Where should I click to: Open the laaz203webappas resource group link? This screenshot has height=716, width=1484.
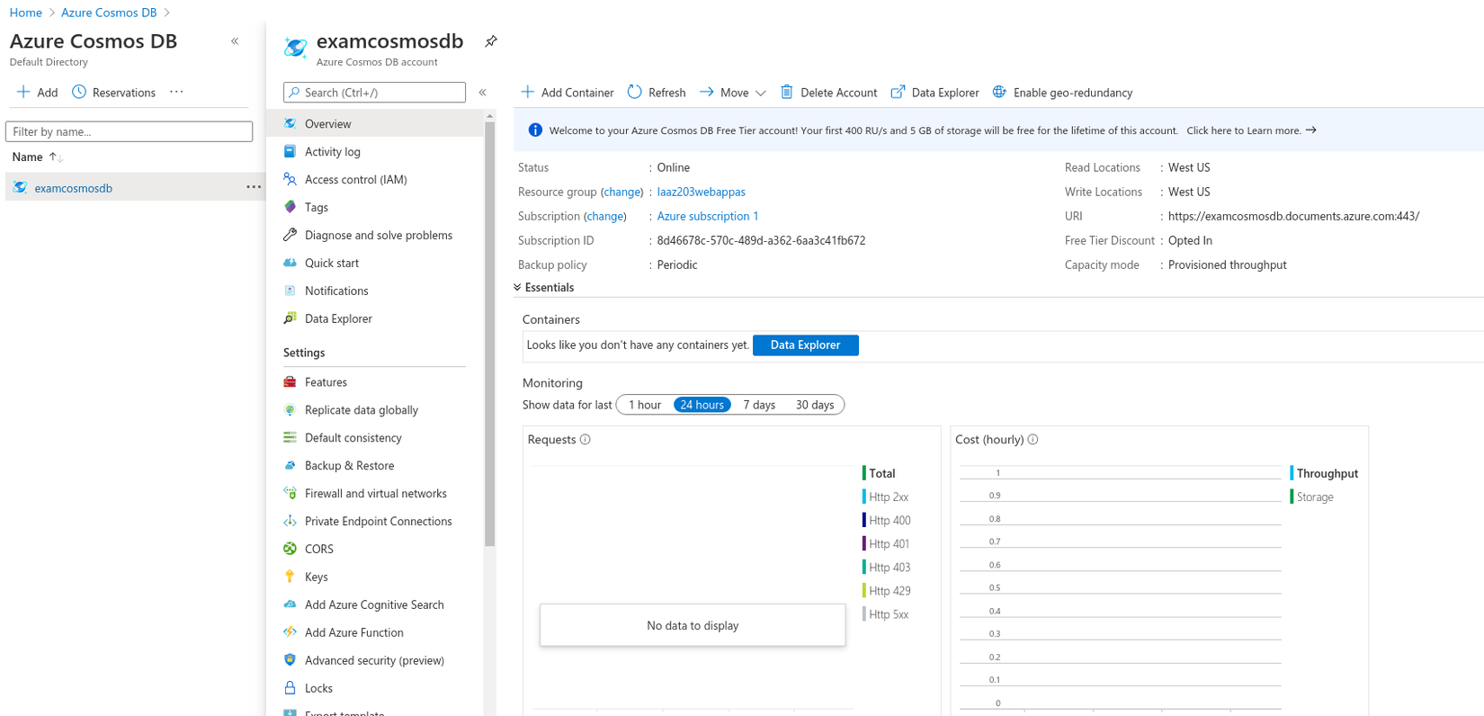coord(701,192)
